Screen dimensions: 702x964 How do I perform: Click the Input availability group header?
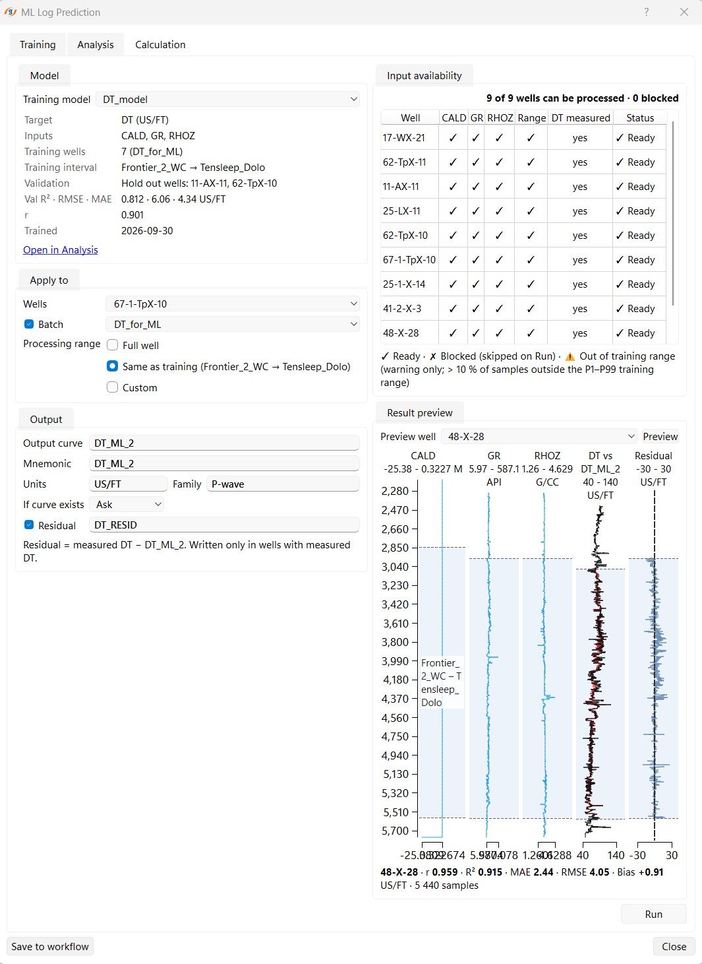tap(424, 75)
